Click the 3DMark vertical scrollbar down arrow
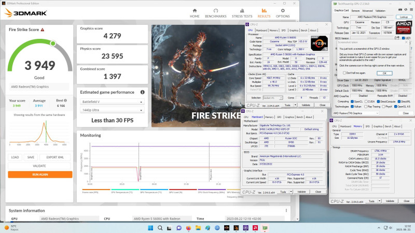This screenshot has height=233, width=415. (297, 219)
